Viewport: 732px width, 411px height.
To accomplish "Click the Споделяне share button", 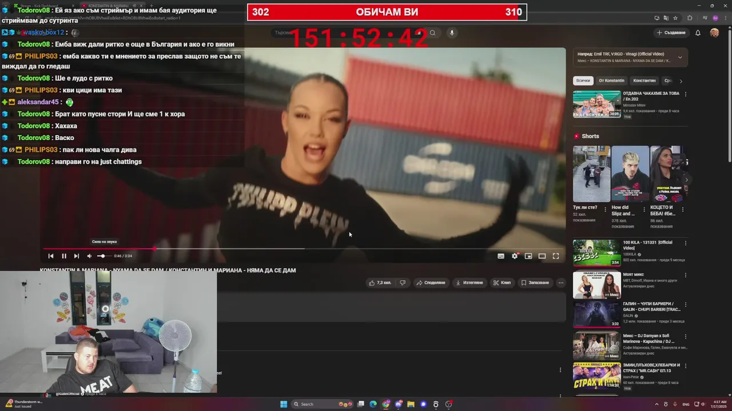I will (x=431, y=283).
